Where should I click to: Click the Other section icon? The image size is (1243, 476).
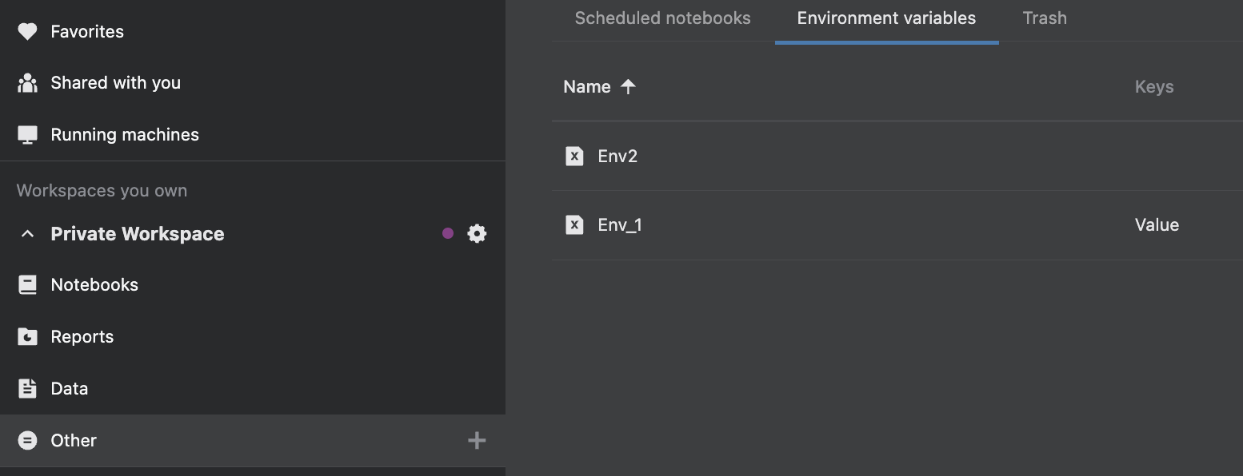pyautogui.click(x=28, y=440)
